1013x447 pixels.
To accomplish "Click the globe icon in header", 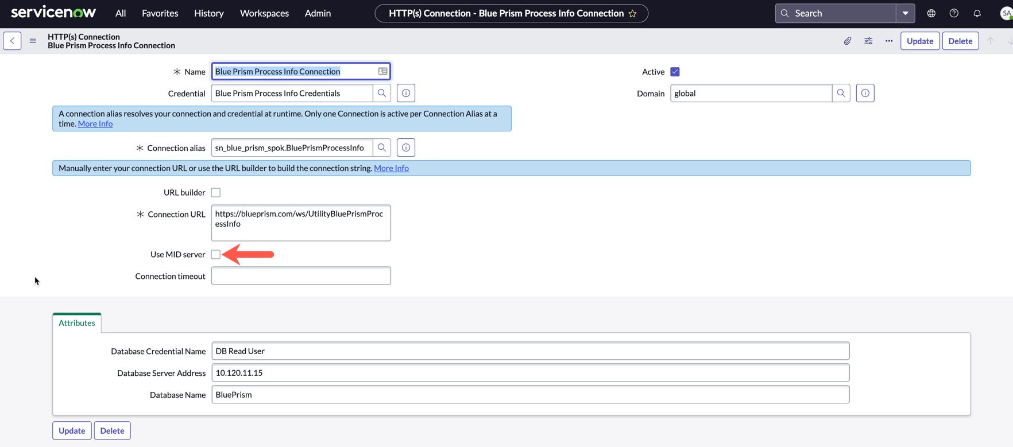I will (x=931, y=13).
